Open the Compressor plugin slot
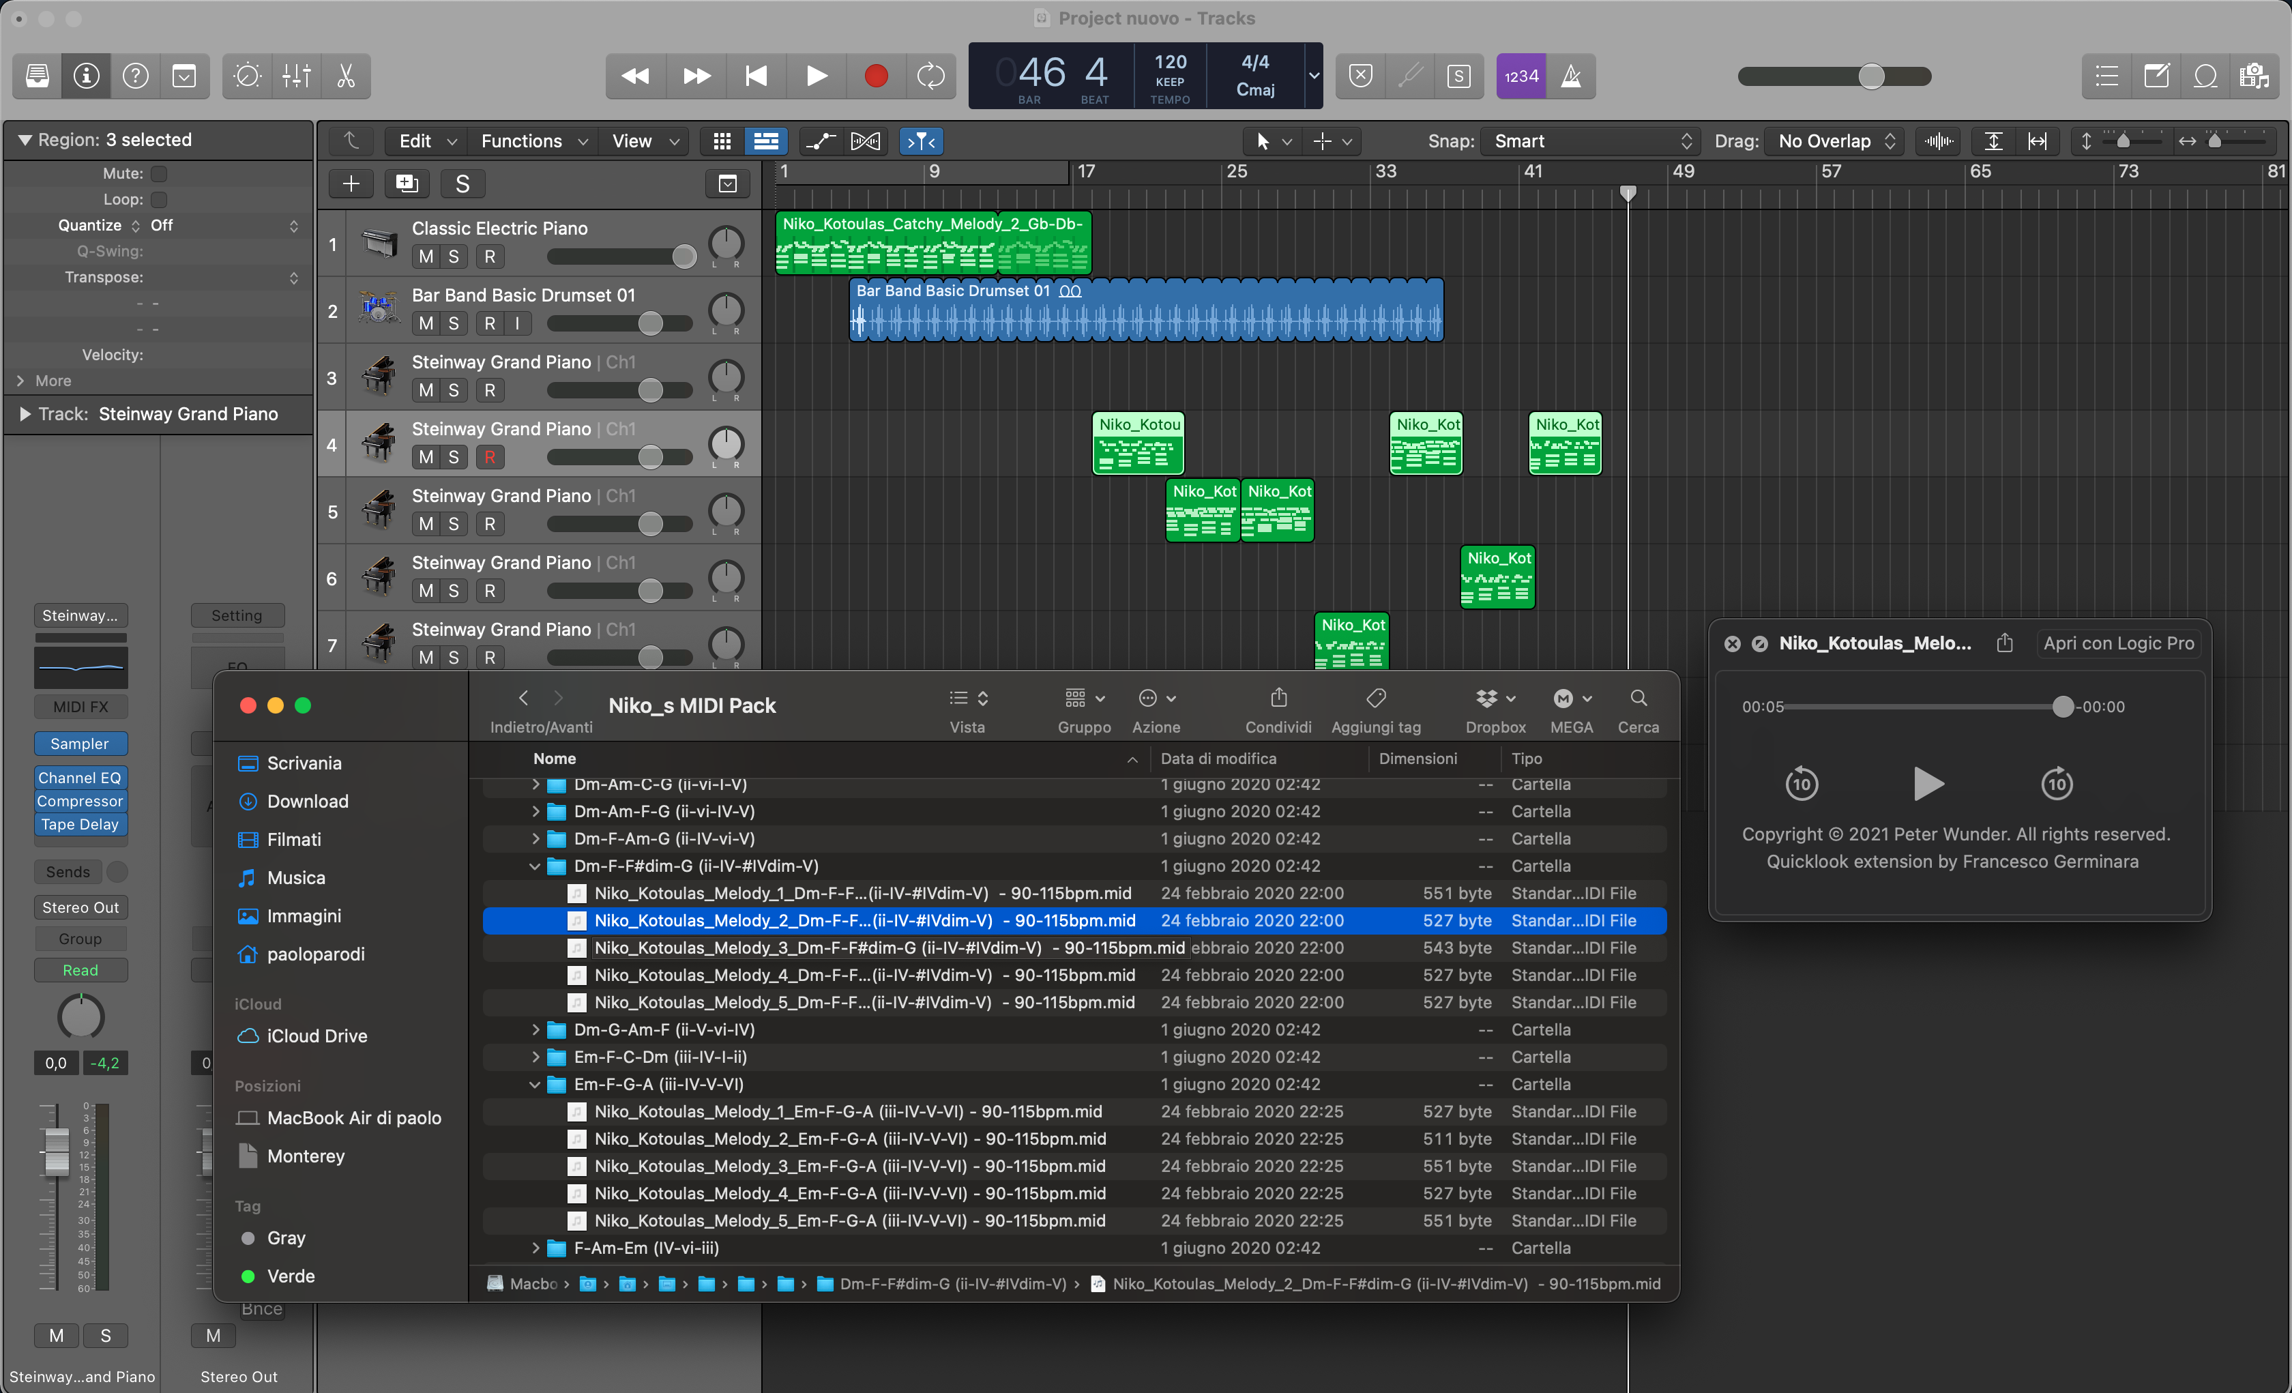This screenshot has height=1393, width=2292. (x=80, y=801)
